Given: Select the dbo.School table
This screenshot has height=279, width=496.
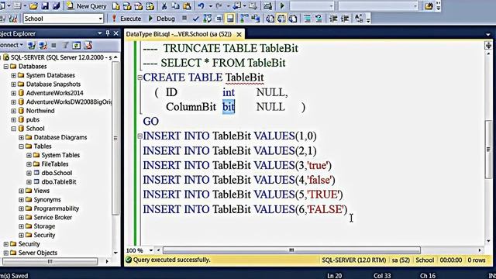Looking at the screenshot, I should [x=57, y=173].
